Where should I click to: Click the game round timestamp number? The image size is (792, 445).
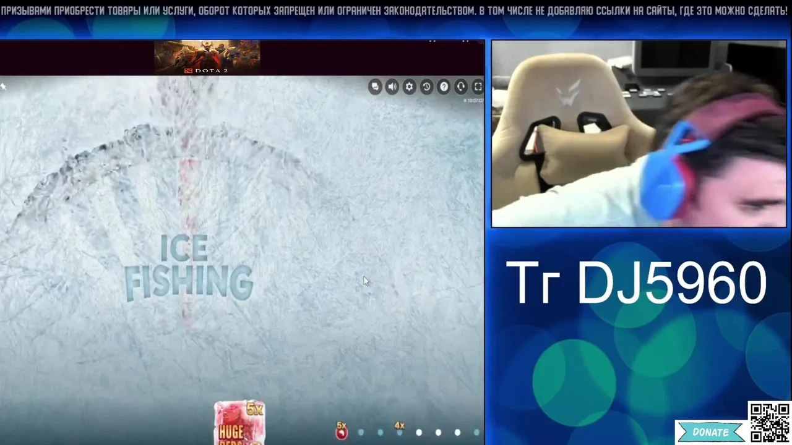click(473, 100)
